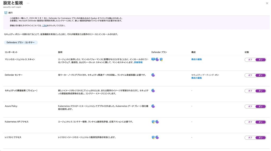
Task: Click the containers plan icon in セキュリティの調査結果 row
Action: coord(153,91)
